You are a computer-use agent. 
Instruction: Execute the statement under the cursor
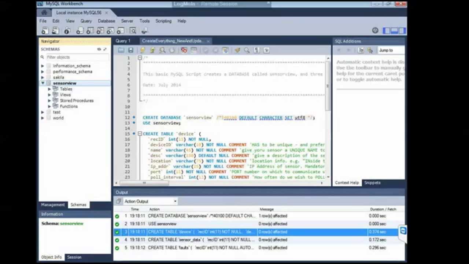point(152,50)
